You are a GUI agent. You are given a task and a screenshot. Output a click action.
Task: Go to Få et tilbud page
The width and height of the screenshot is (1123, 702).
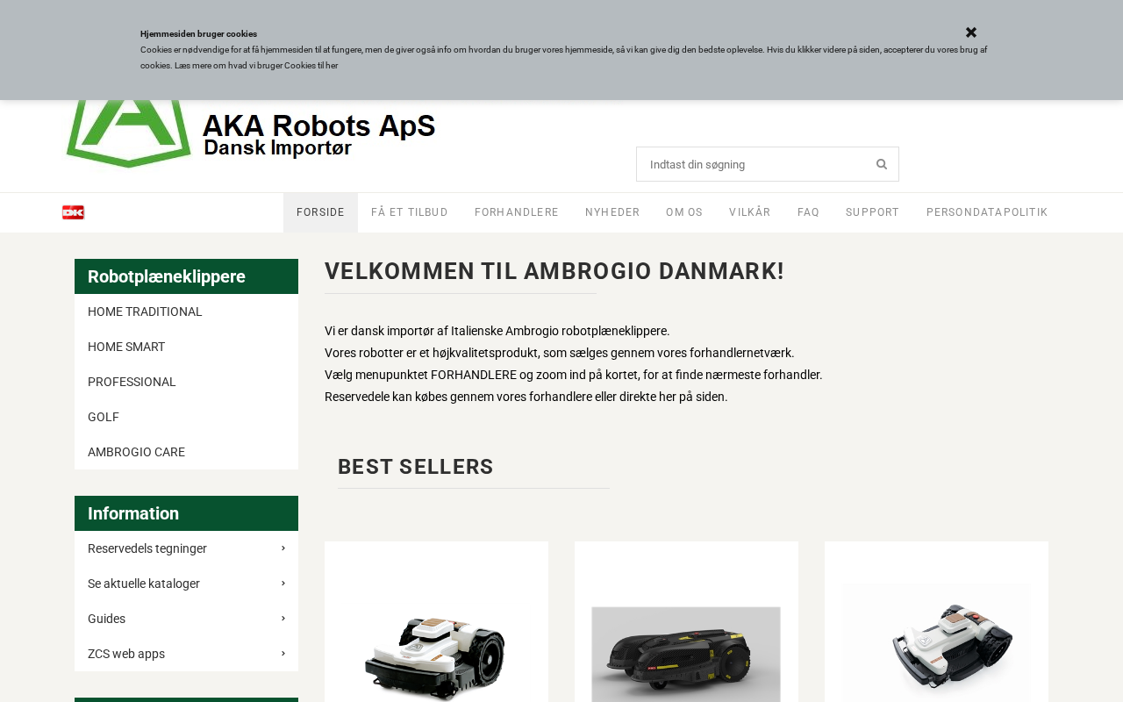(410, 212)
